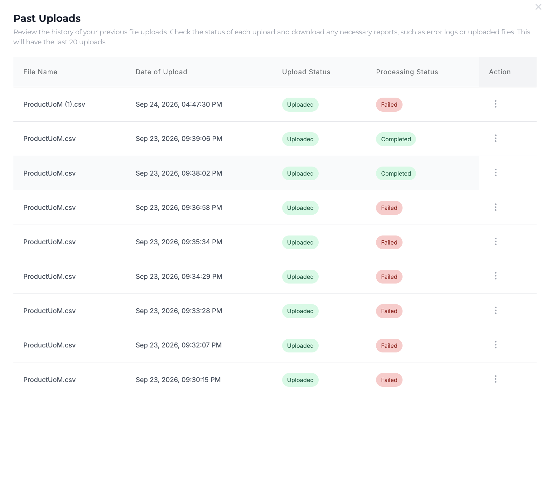Click the Failed badge for the 09:32:07 PM upload
The height and width of the screenshot is (495, 550).
(389, 346)
